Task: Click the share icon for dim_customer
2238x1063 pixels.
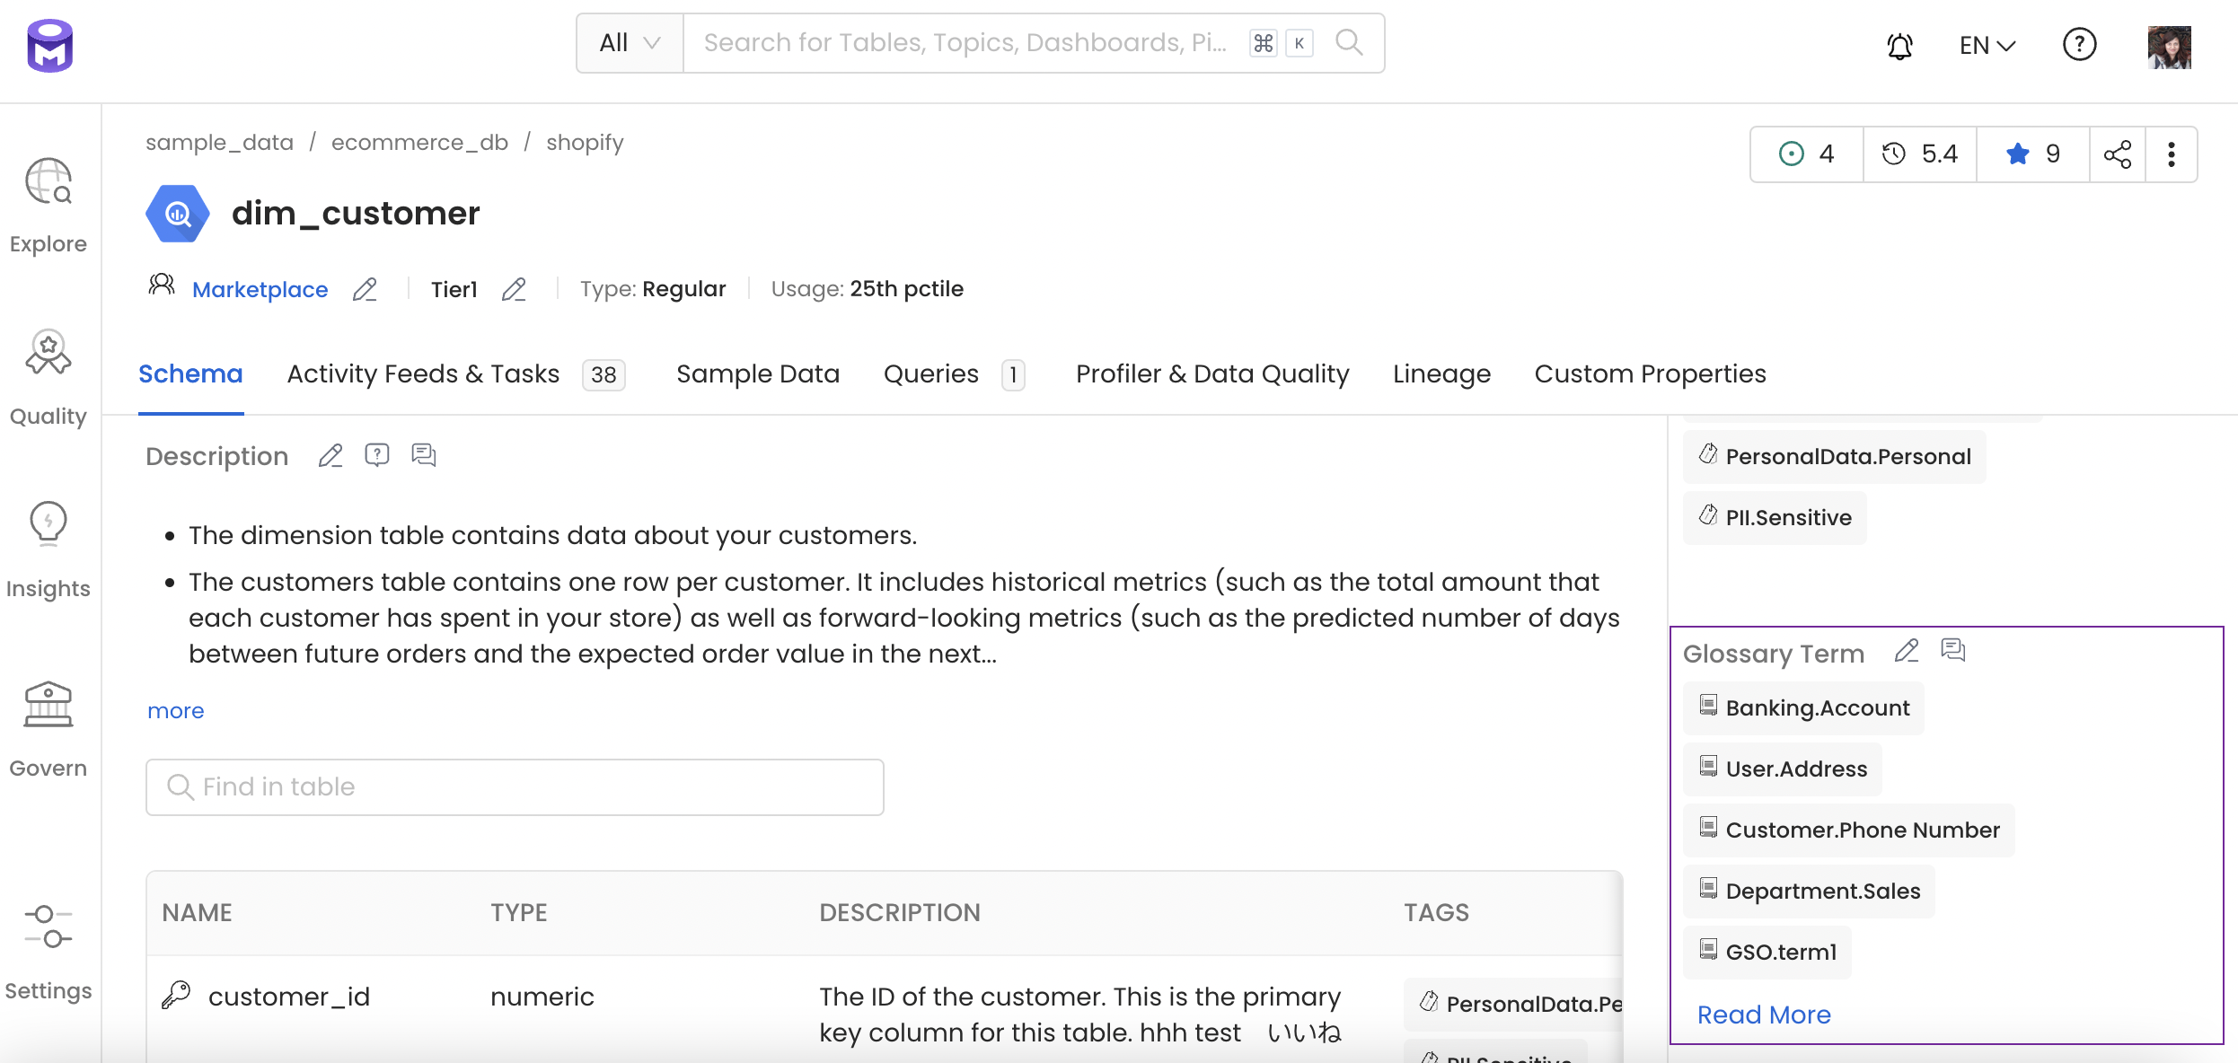Action: tap(2118, 154)
